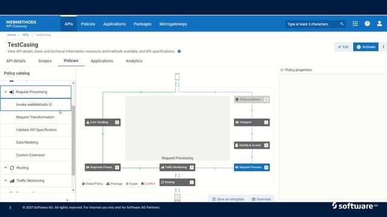
Task: Click the Scope legend icon
Action: [x=127, y=183]
